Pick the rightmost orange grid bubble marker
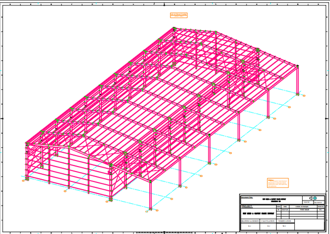Viewport: 330px width, 234px height. [304, 96]
